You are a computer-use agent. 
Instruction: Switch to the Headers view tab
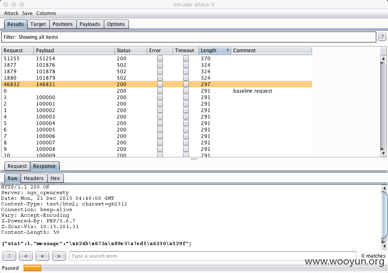click(34, 178)
